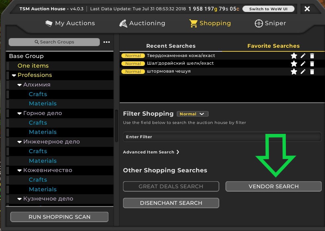Show Recent Searches list
This screenshot has height=231, width=325.
click(x=171, y=46)
